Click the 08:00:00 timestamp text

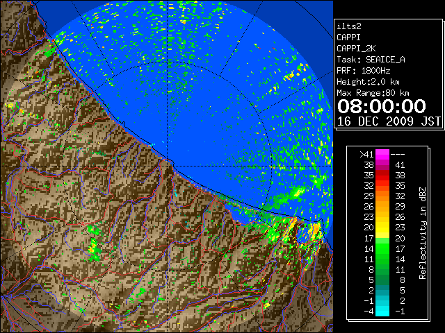[x=382, y=106]
